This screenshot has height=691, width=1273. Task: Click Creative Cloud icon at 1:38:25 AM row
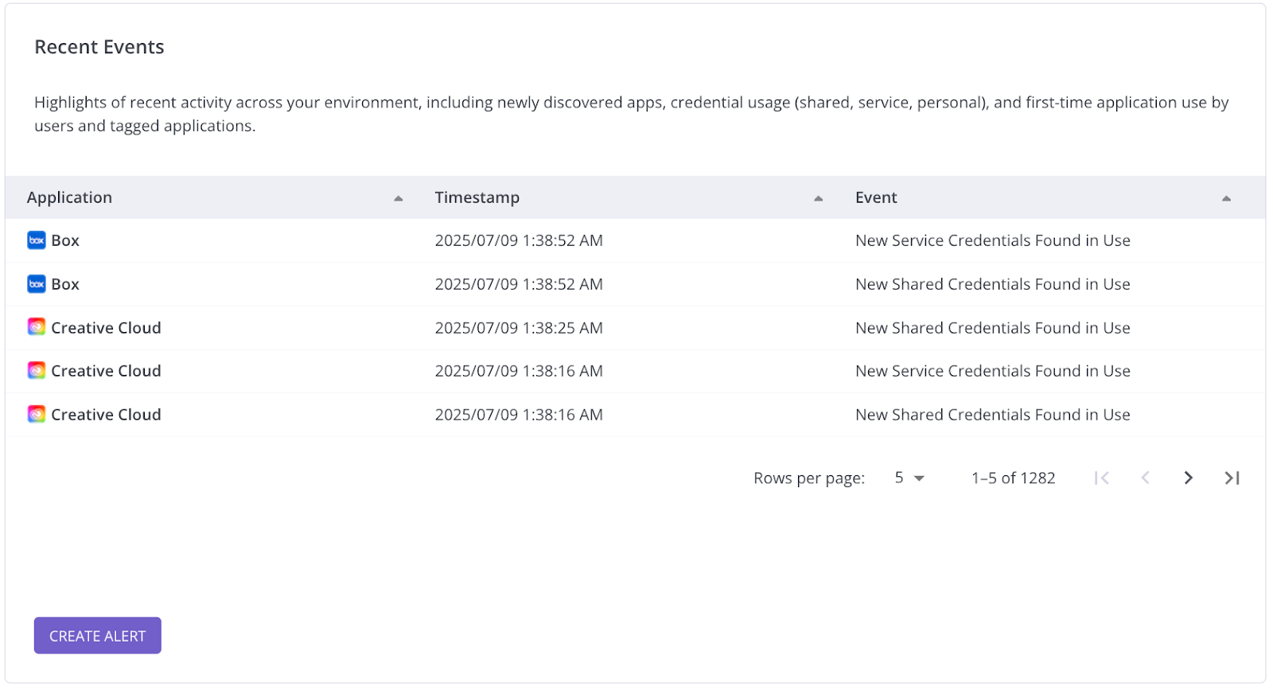click(x=37, y=327)
